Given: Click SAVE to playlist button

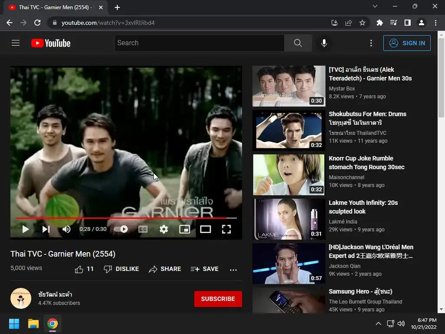Looking at the screenshot, I should pos(205,269).
